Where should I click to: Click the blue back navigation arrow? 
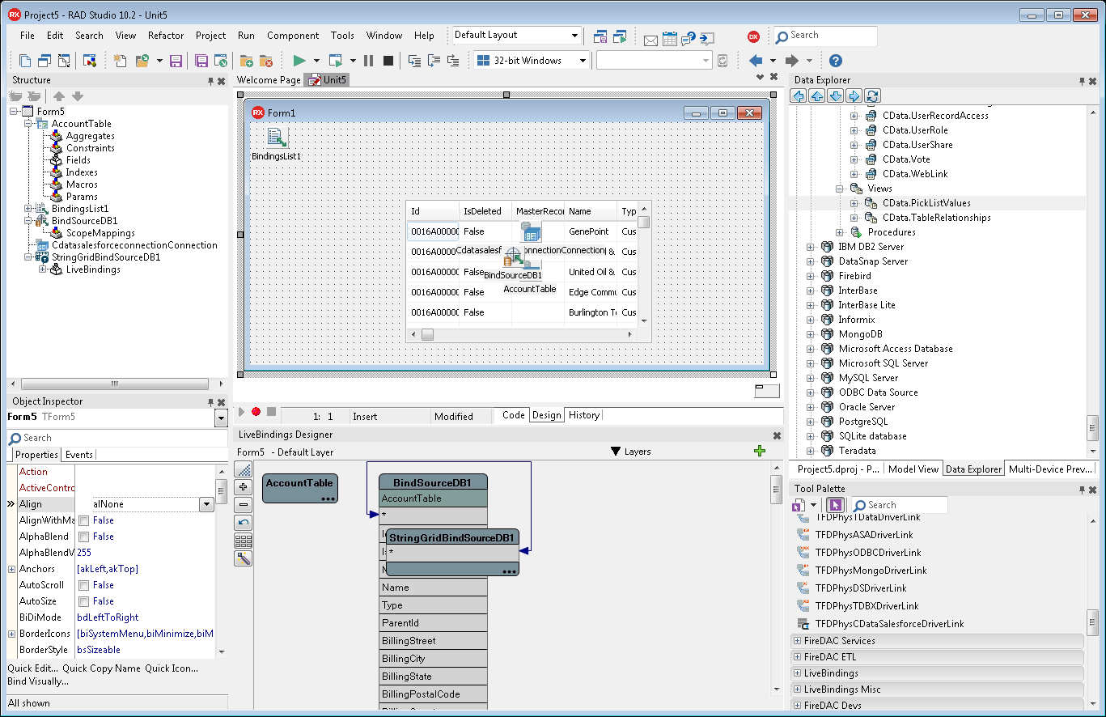click(x=755, y=61)
